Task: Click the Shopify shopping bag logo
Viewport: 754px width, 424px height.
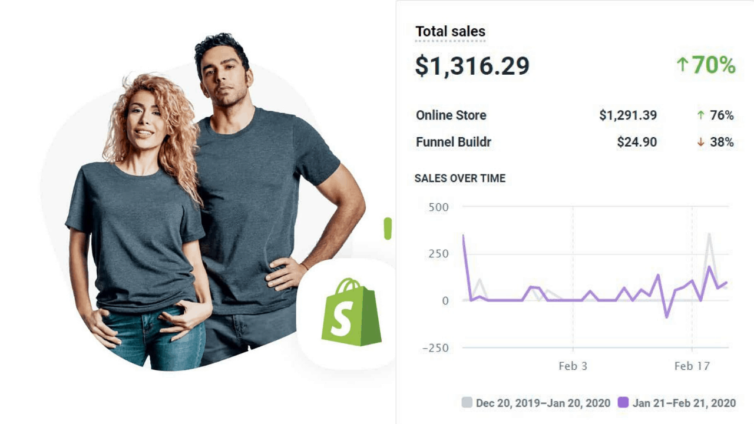Action: (x=352, y=312)
